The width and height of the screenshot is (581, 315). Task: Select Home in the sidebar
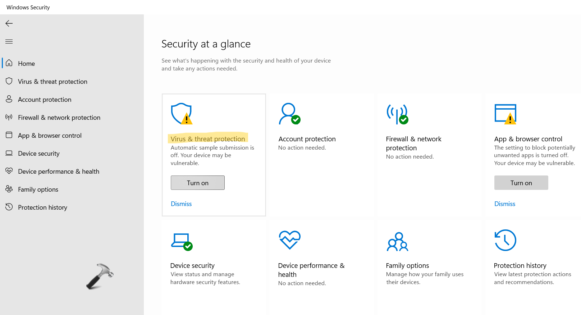[27, 64]
